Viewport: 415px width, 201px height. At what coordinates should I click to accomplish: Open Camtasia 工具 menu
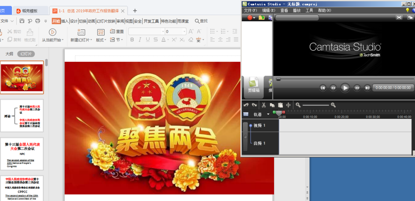[309, 10]
